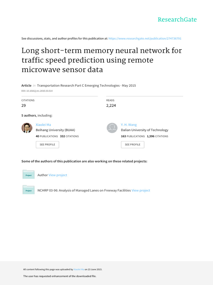Open Xiaolei Ma's name link under authors
213x285 pixels.
[43, 125]
